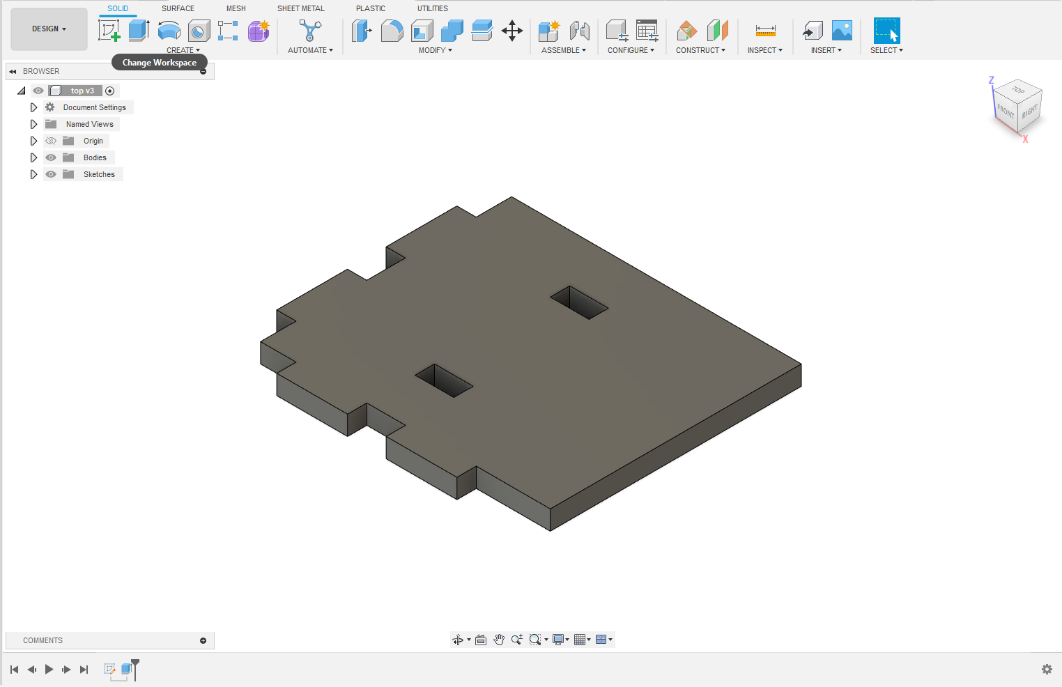Click the Look At tool
Image resolution: width=1062 pixels, height=687 pixels.
point(481,640)
